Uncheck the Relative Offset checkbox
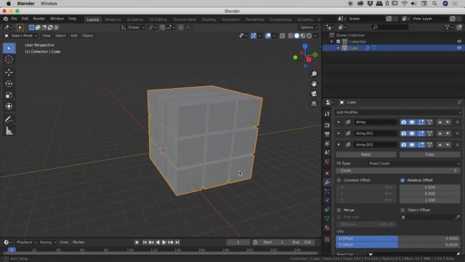The width and height of the screenshot is (465, 262). (x=403, y=180)
